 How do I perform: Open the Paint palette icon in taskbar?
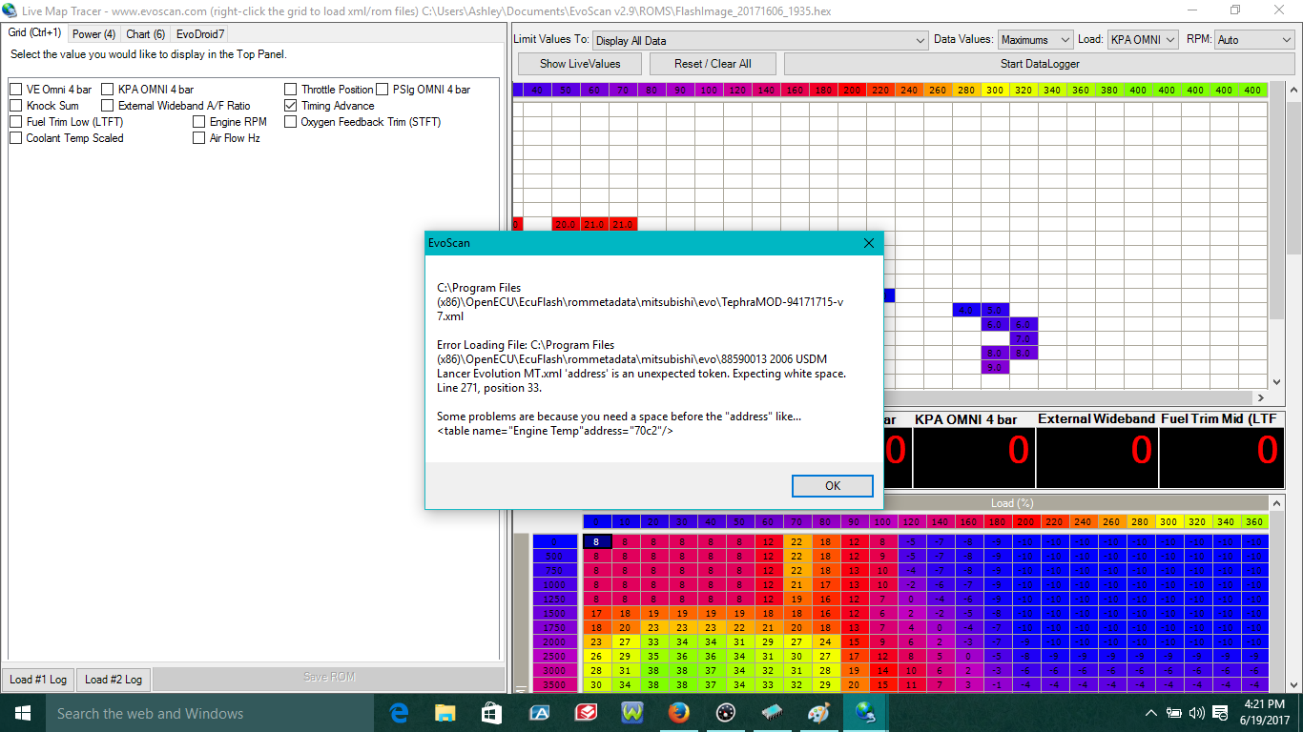coord(819,713)
